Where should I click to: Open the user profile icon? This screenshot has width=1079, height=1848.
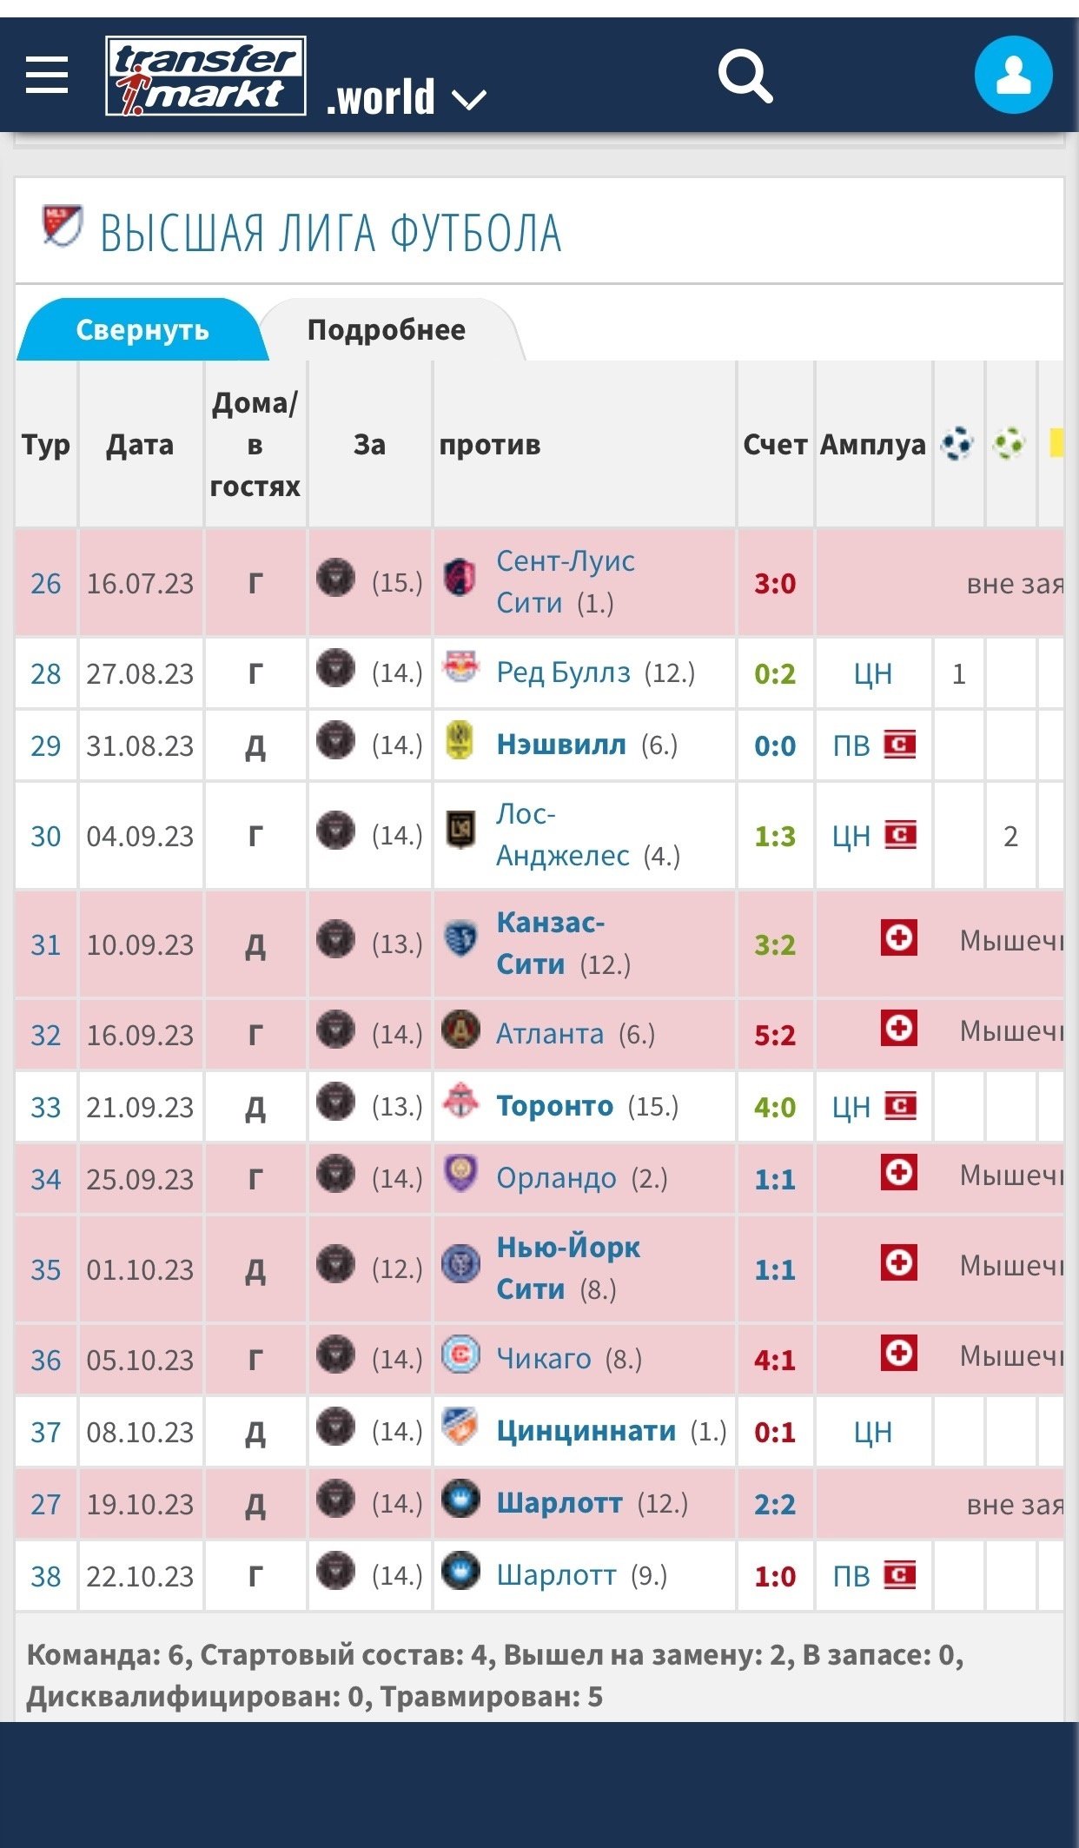point(1013,75)
